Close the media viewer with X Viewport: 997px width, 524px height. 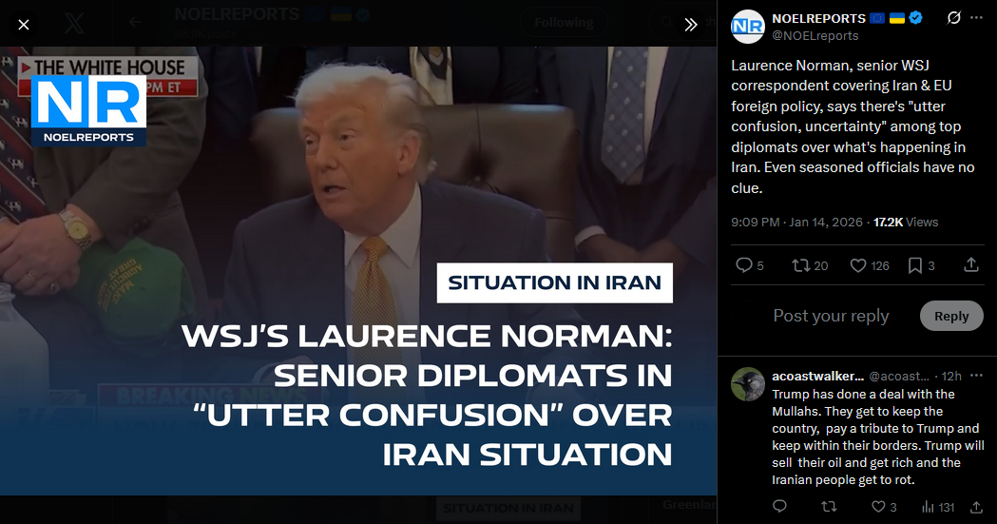tap(24, 25)
